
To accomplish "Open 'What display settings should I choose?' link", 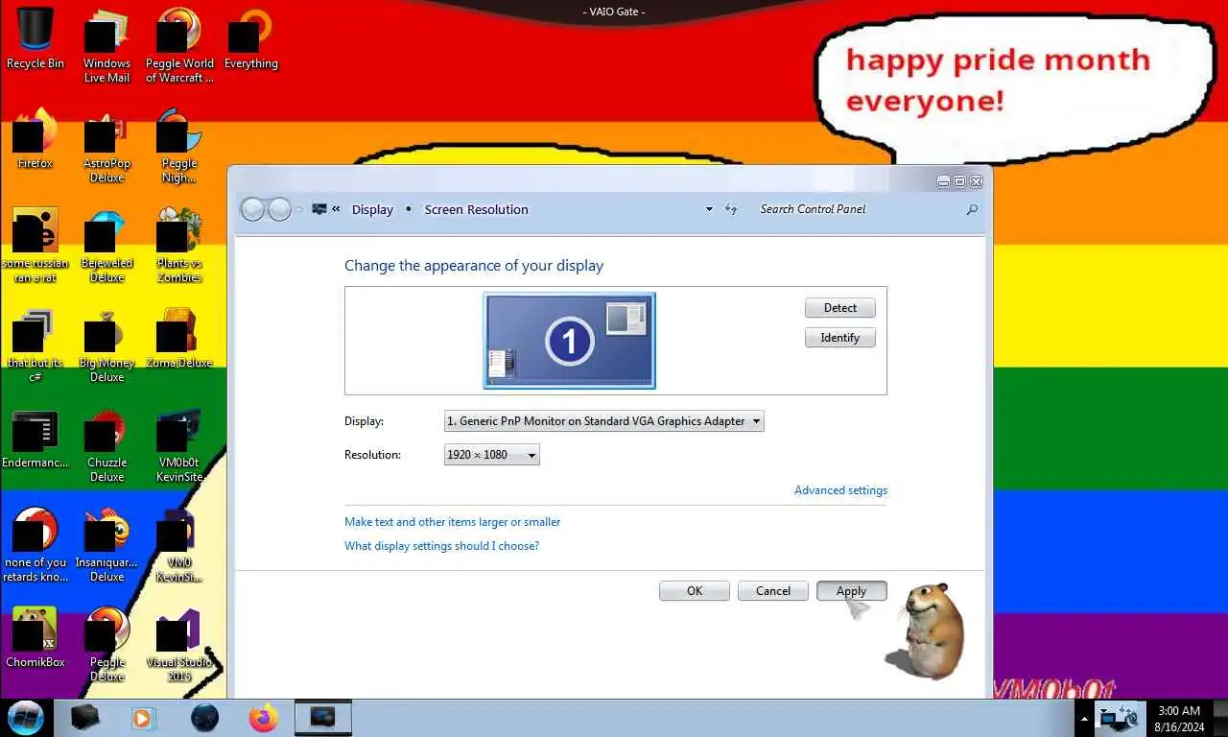I will click(441, 546).
